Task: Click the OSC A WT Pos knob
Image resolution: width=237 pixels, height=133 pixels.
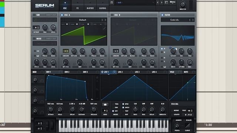Action: click(66, 62)
